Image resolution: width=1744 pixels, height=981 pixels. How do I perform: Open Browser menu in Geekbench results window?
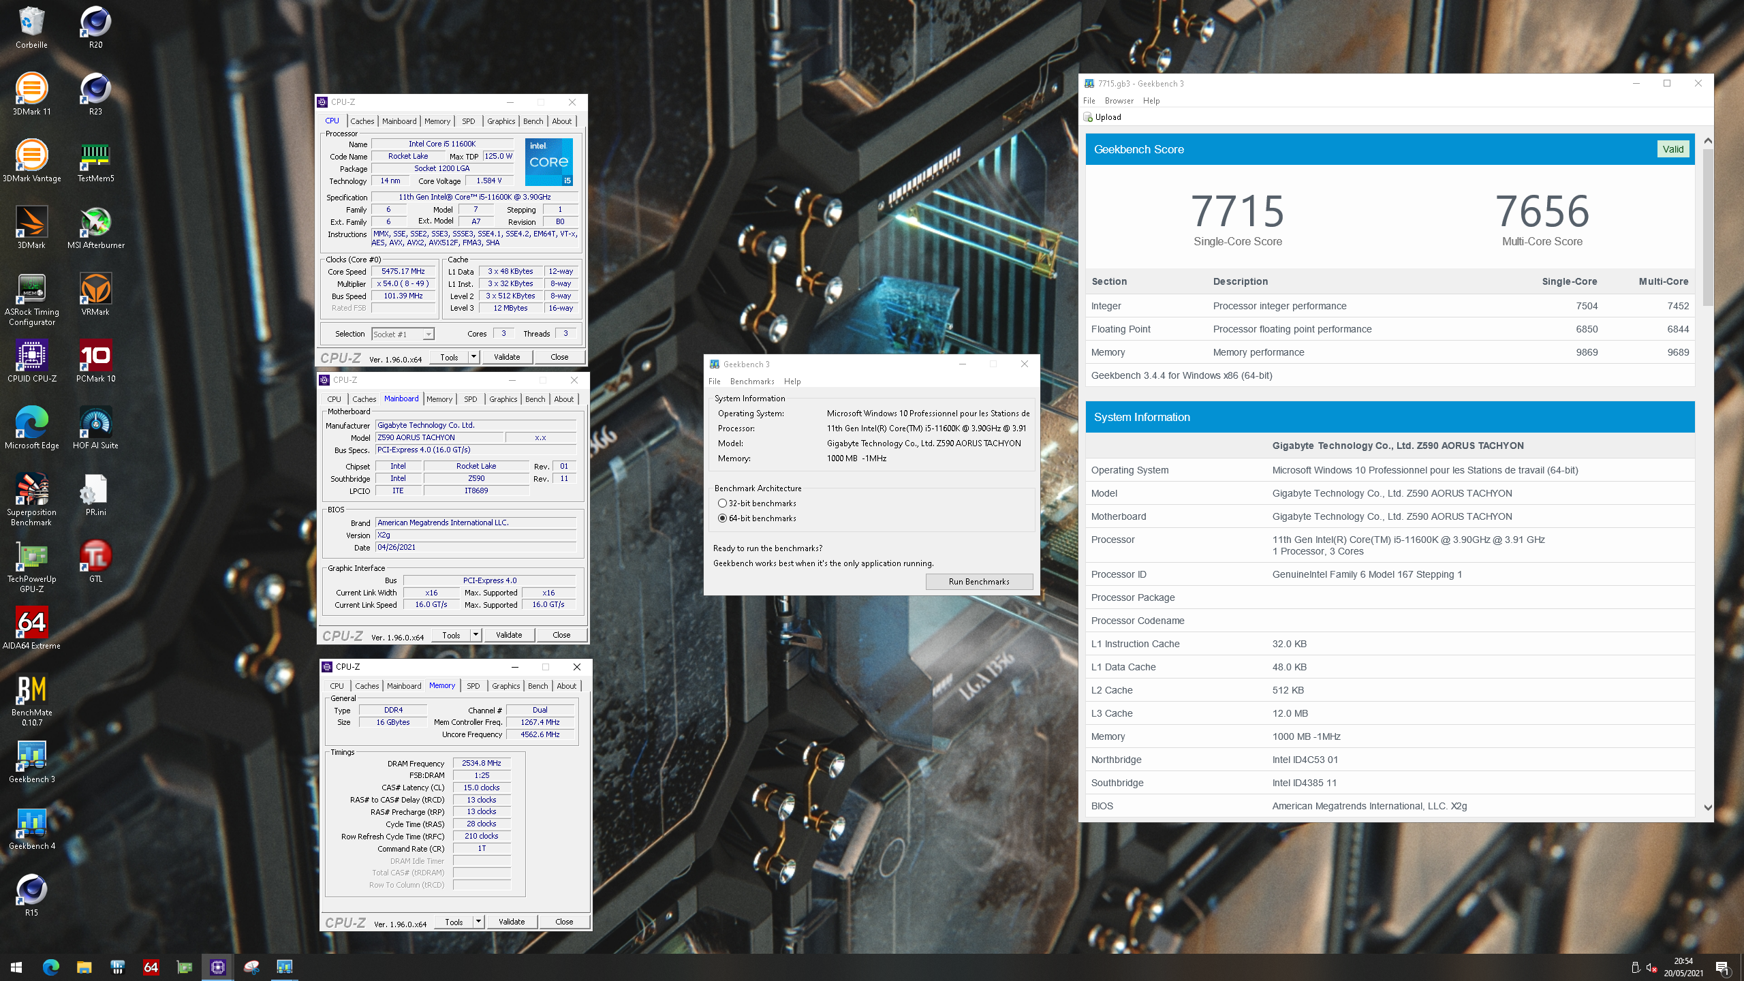point(1119,101)
